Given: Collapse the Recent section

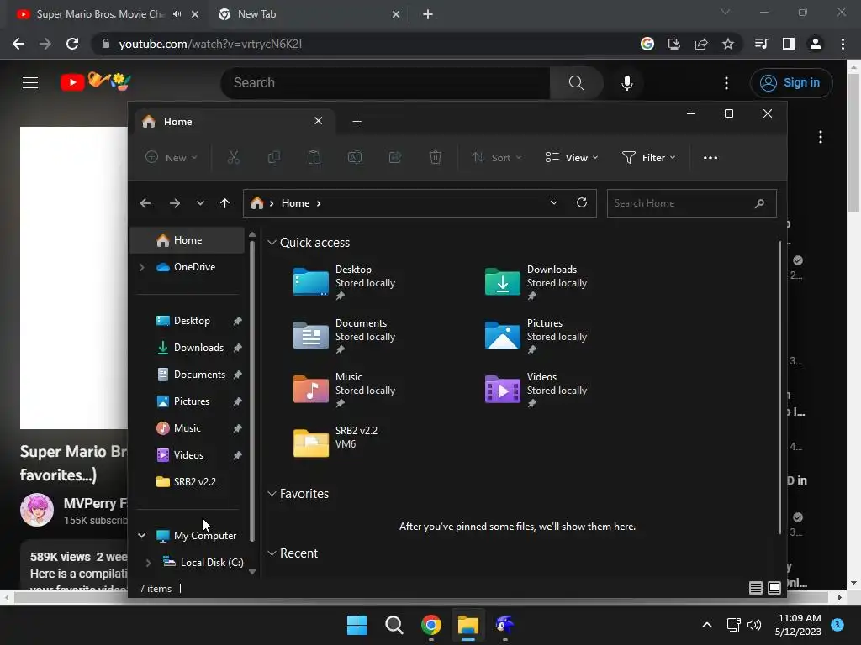Looking at the screenshot, I should (272, 553).
